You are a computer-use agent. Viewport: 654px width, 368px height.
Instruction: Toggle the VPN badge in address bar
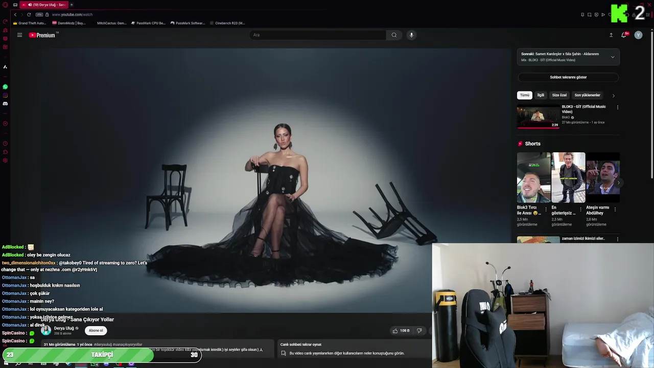click(39, 15)
